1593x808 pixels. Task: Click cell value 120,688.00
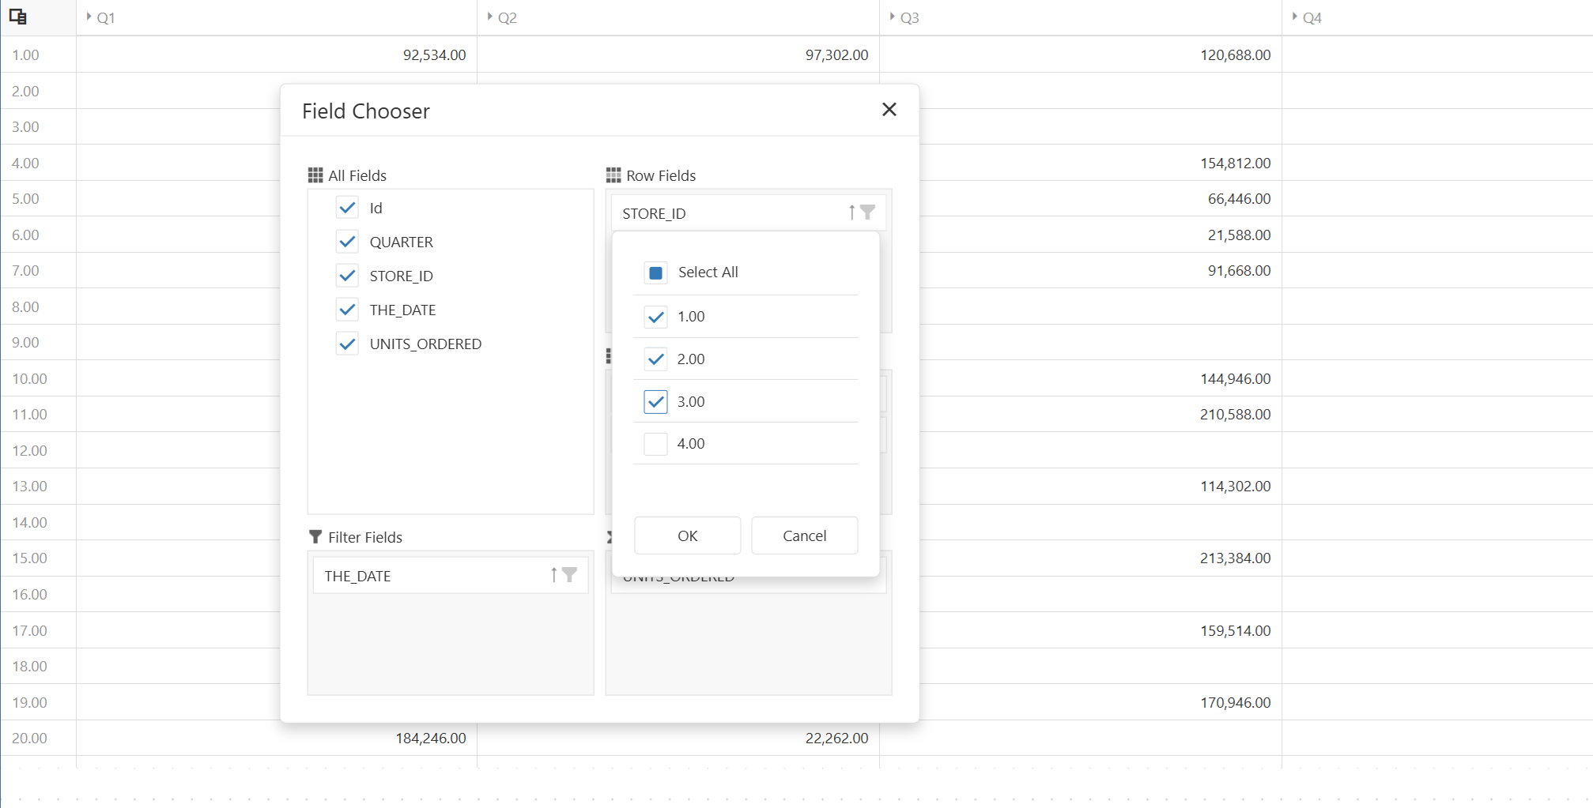(1236, 54)
